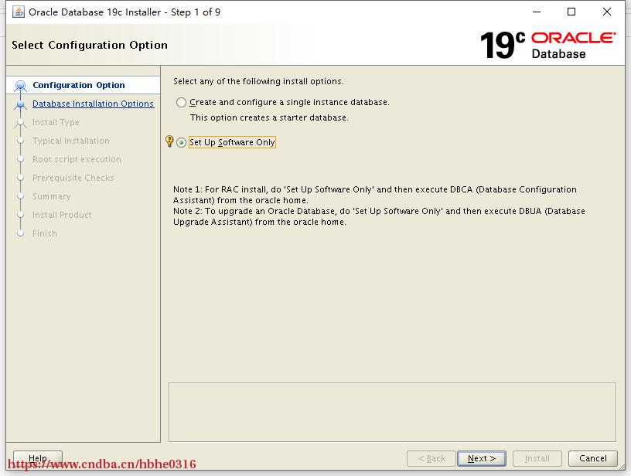The height and width of the screenshot is (476, 631).
Task: Click the empty message box area
Action: click(x=392, y=412)
